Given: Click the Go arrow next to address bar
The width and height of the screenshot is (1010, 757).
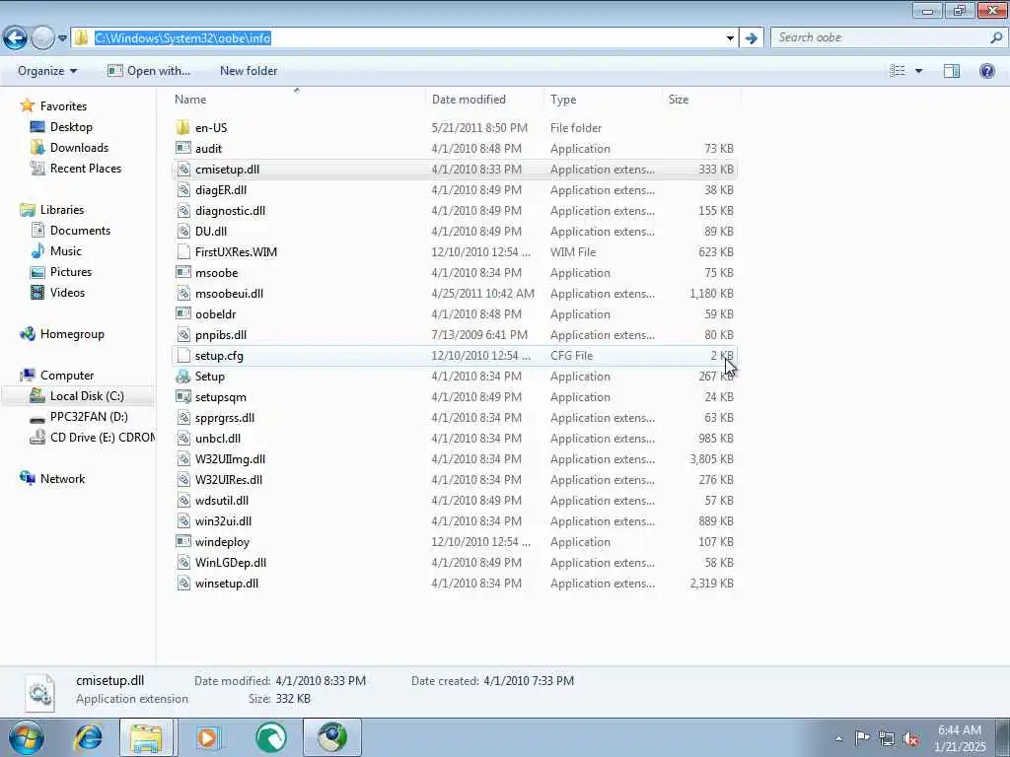Looking at the screenshot, I should [751, 38].
